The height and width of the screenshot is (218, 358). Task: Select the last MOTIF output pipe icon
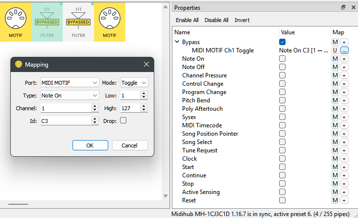coord(110,22)
